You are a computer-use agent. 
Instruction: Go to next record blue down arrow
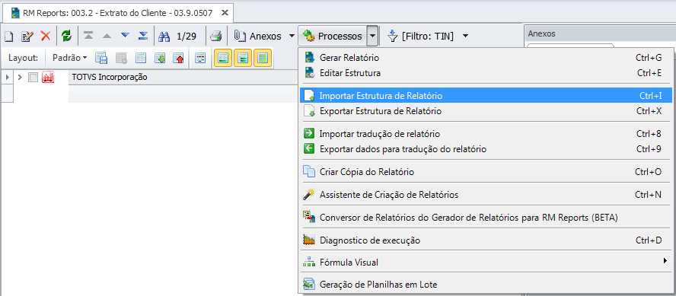tap(125, 36)
